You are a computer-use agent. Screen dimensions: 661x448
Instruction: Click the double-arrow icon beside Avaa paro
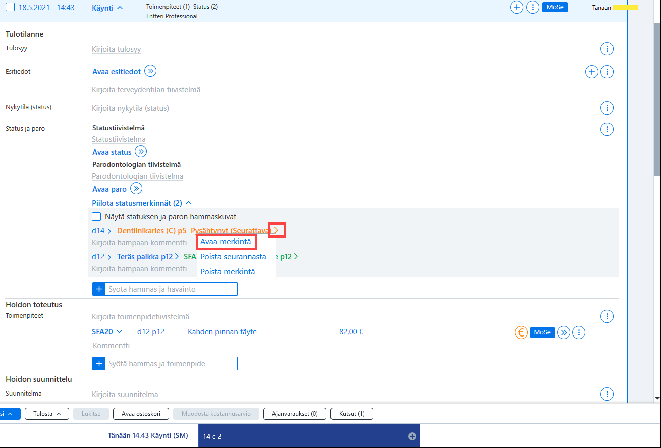pos(136,189)
